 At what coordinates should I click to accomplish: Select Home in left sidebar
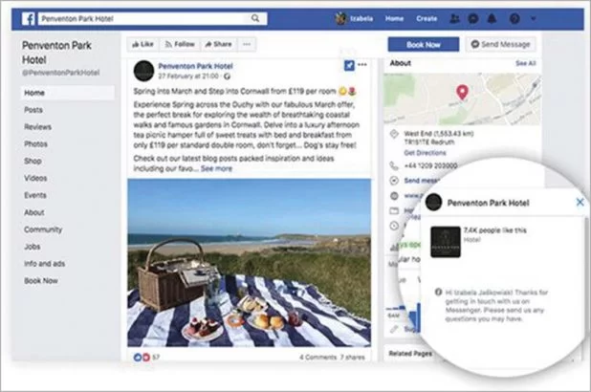tap(68, 93)
